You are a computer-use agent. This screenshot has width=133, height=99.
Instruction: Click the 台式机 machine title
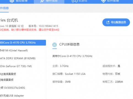tap(12, 20)
